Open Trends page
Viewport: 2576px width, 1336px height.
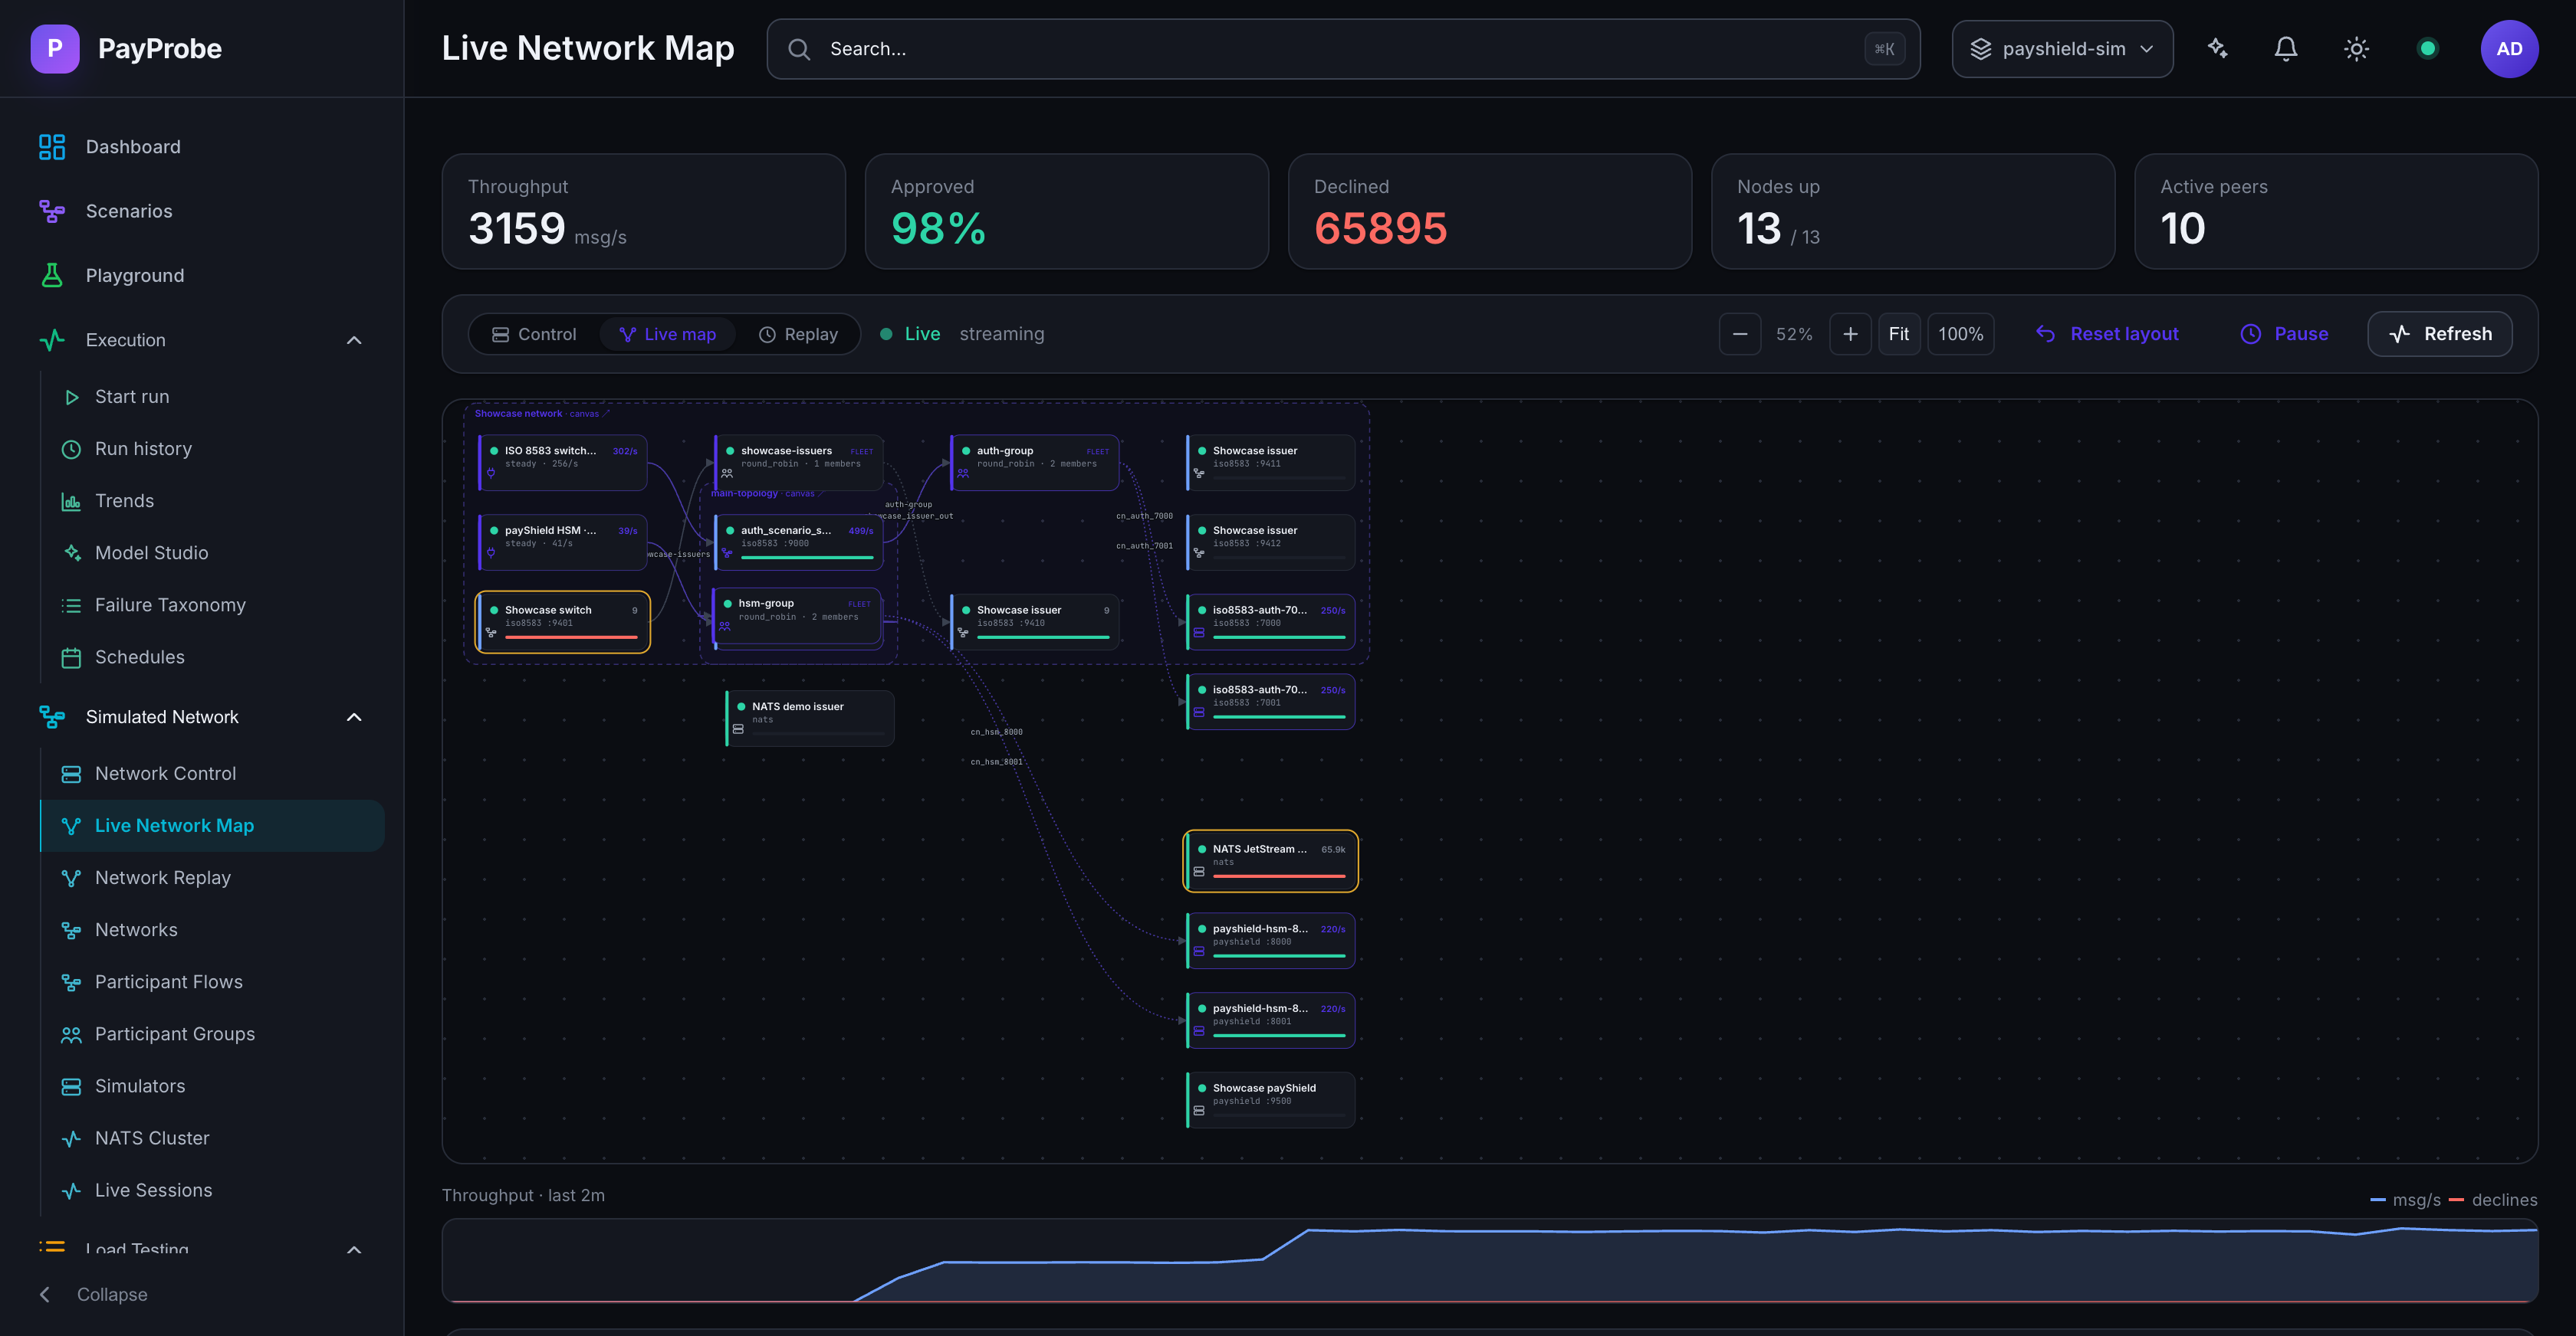(212, 501)
